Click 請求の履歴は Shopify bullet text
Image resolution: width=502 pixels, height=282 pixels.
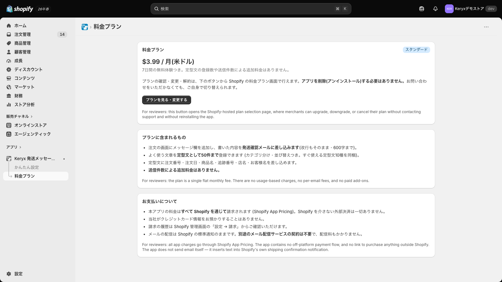click(219, 227)
